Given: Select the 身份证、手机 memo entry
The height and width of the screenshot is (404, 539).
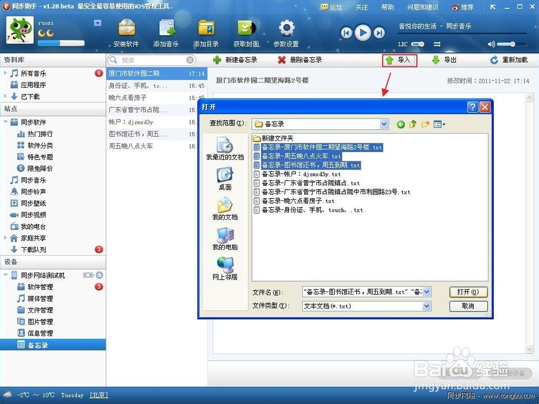Looking at the screenshot, I should (x=157, y=86).
